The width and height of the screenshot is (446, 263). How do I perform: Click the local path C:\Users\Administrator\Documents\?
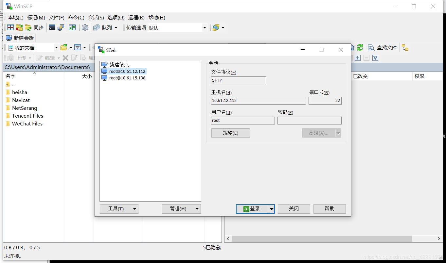tap(47, 67)
